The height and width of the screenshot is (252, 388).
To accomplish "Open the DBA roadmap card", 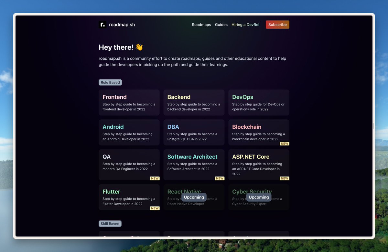I will (194, 132).
